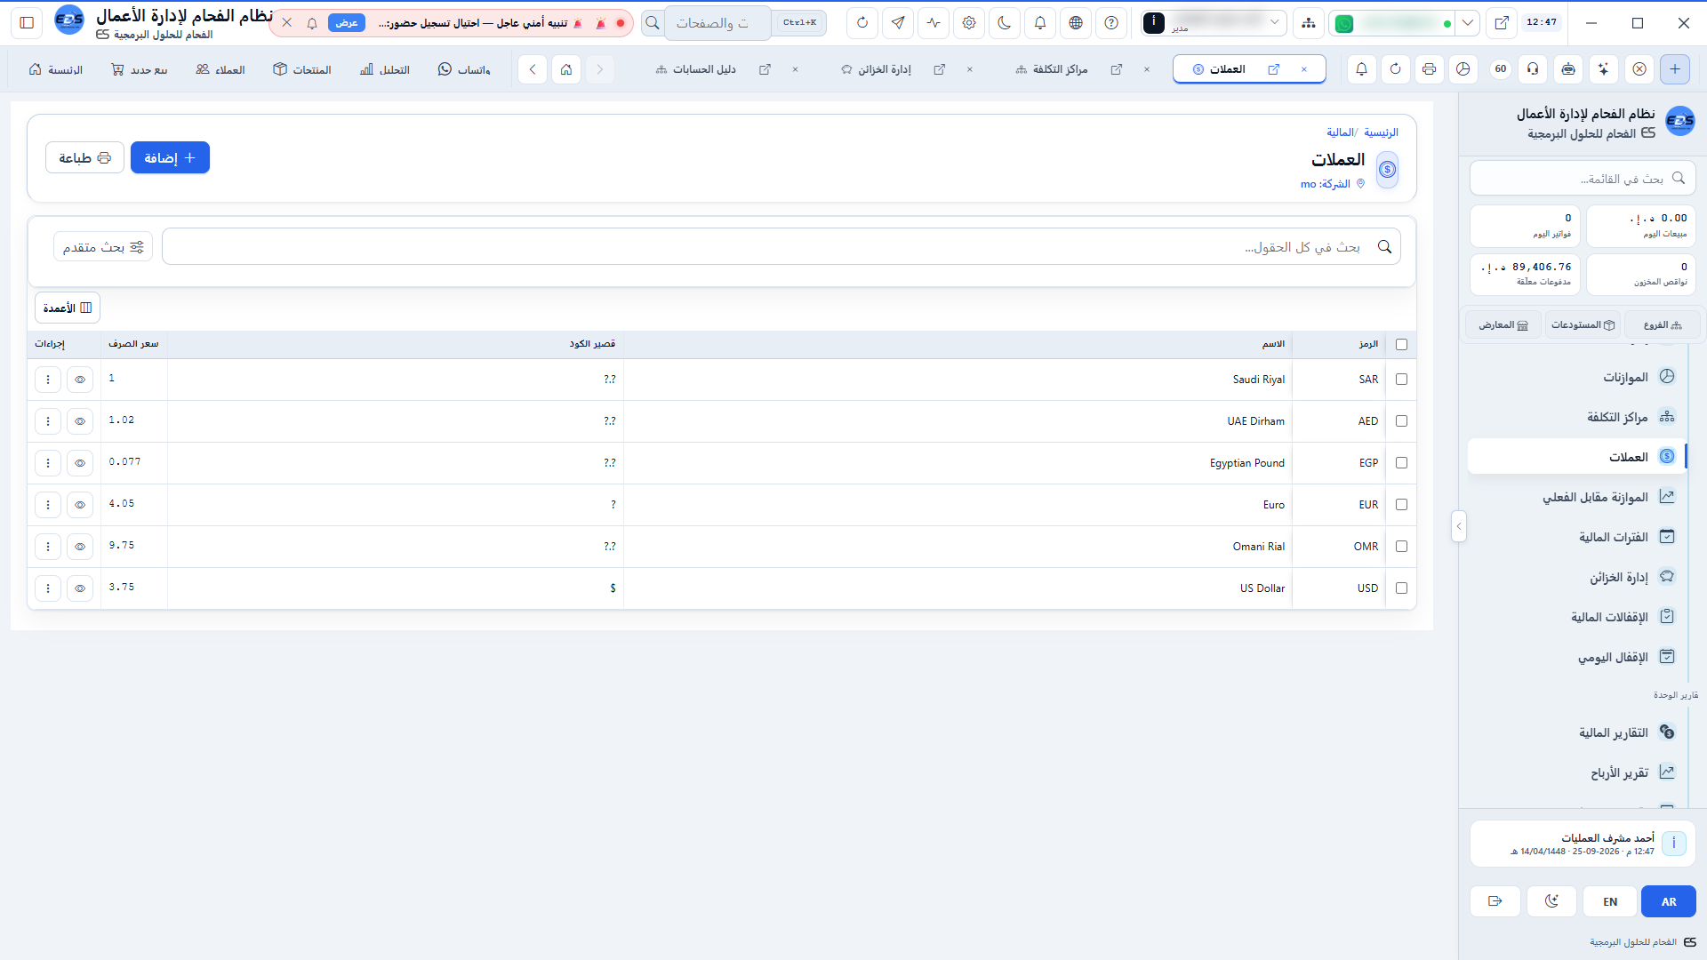1707x960 pixels.
Task: Go to home icon in tab bar
Action: point(566,69)
